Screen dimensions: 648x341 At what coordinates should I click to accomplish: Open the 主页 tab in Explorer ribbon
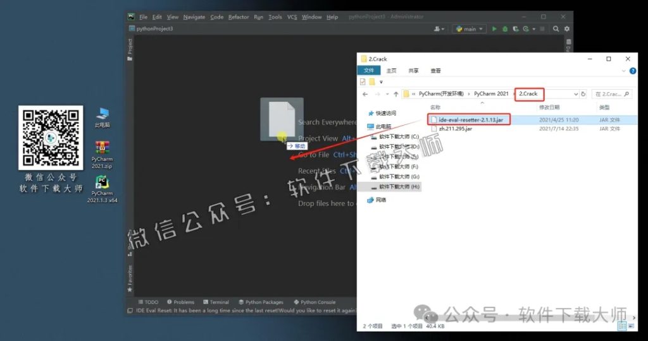(391, 71)
